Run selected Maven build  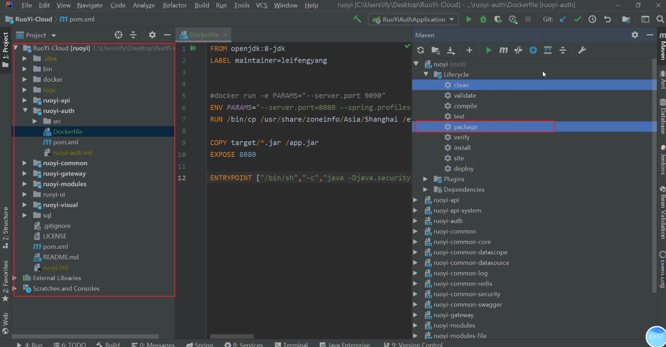click(489, 50)
